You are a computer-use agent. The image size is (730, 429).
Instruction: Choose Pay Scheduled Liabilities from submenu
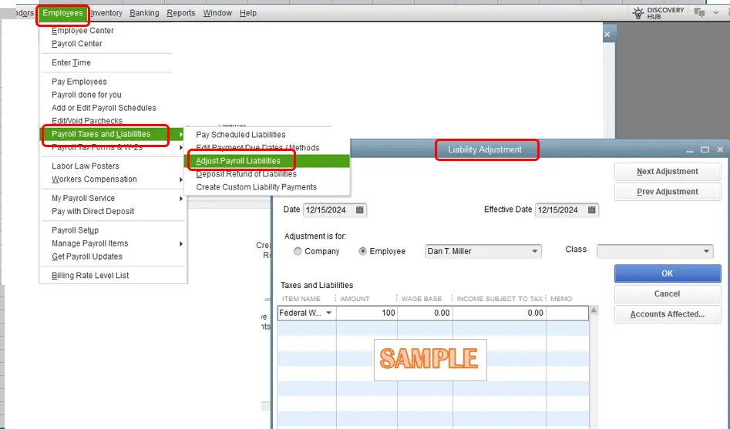tap(241, 135)
